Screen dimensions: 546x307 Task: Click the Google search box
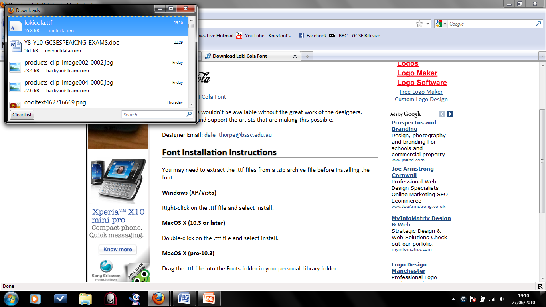(x=492, y=24)
